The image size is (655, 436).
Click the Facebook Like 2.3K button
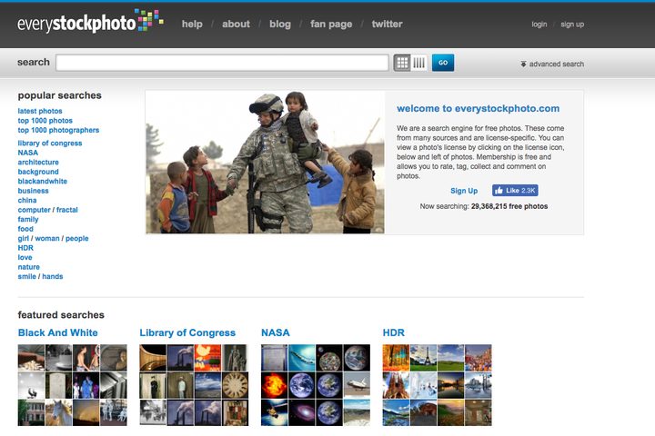point(515,191)
